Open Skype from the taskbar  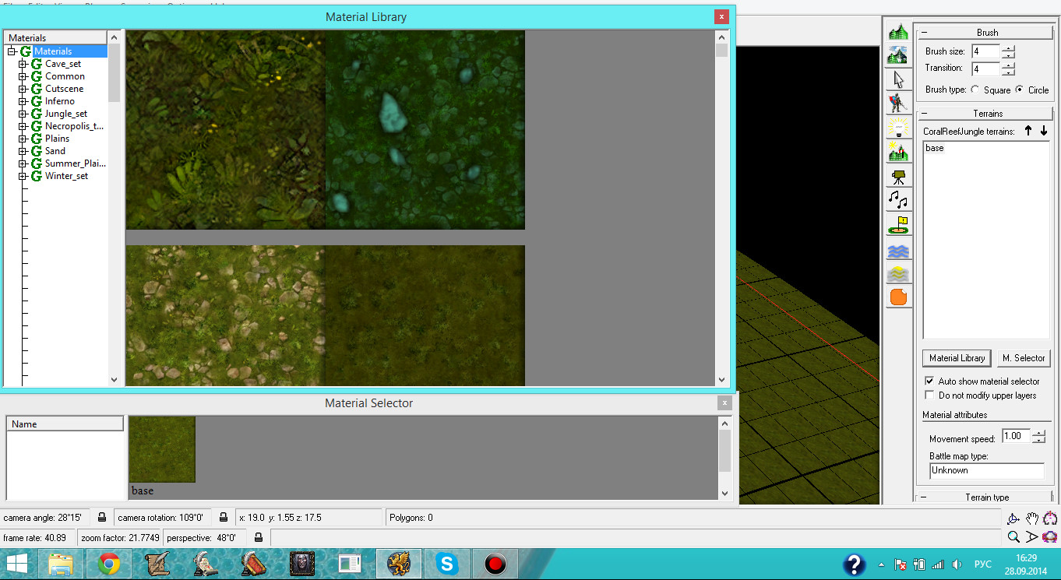pyautogui.click(x=446, y=564)
